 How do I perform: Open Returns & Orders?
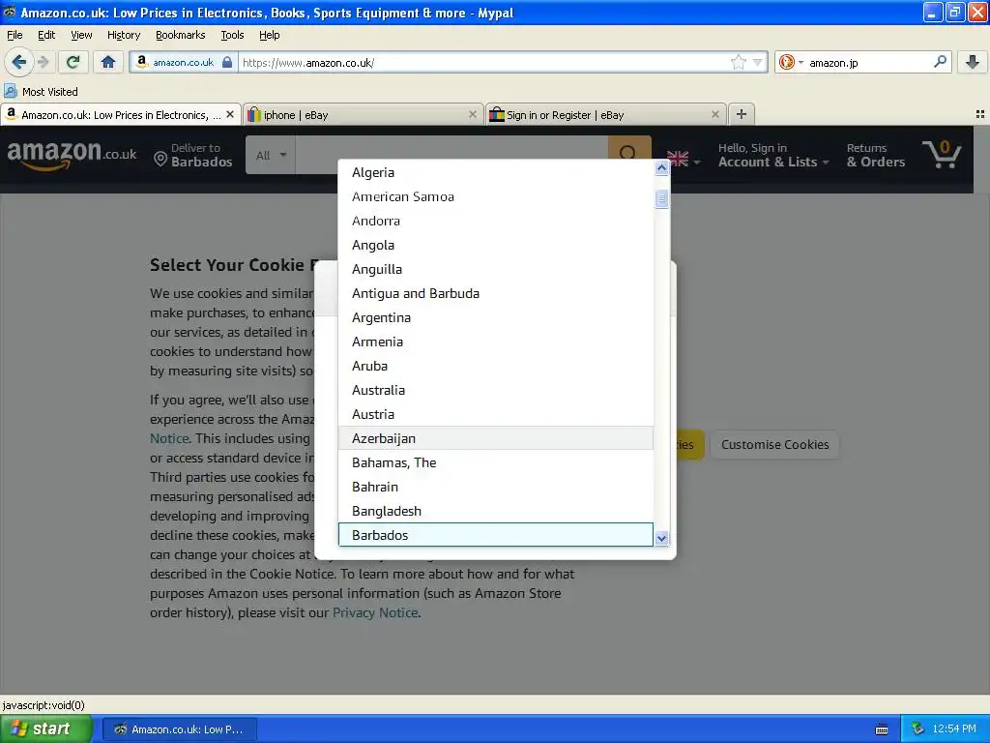(875, 155)
